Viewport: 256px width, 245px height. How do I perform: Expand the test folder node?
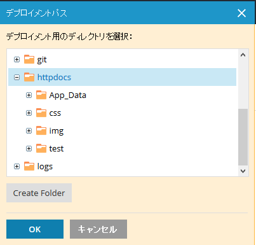(29, 149)
